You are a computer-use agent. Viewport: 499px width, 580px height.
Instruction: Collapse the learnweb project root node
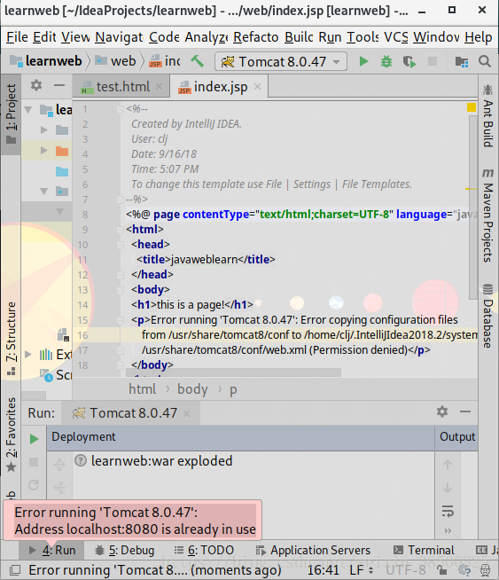27,109
